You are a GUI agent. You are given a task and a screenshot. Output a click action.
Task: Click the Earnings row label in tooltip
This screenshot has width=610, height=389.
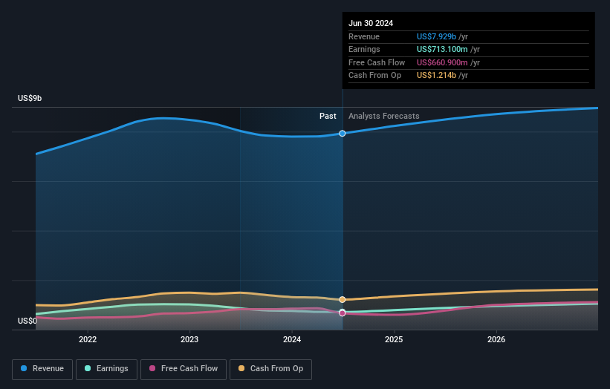tap(364, 49)
